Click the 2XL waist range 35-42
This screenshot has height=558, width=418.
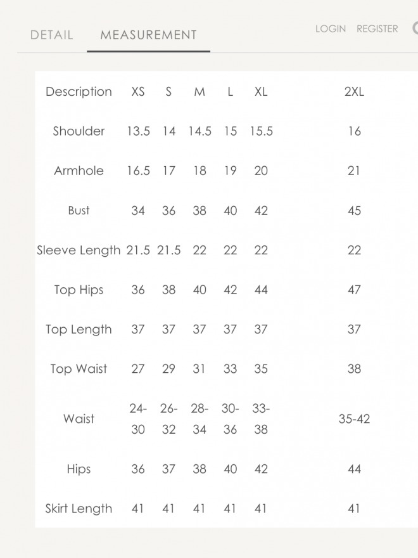[354, 419]
